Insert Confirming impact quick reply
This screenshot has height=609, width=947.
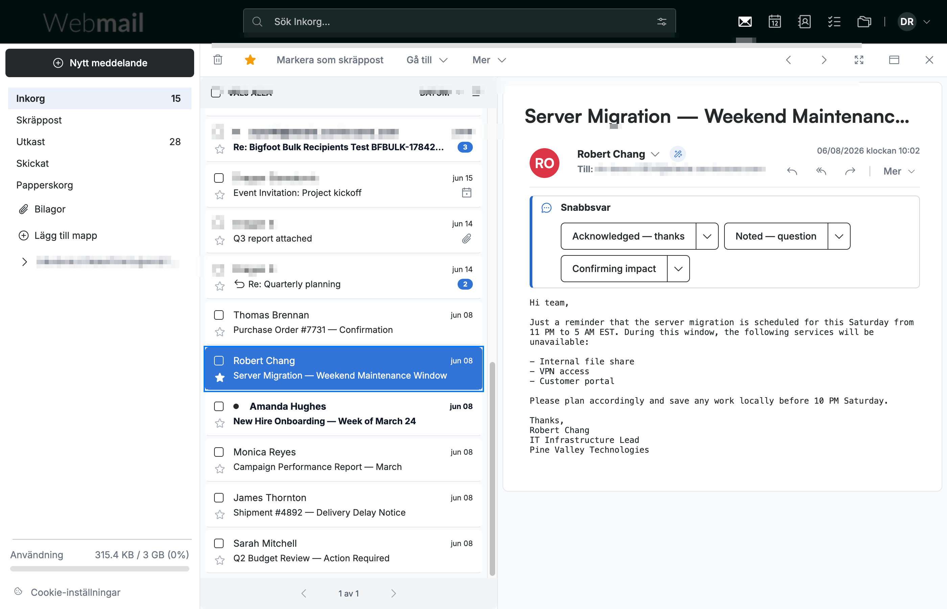614,269
